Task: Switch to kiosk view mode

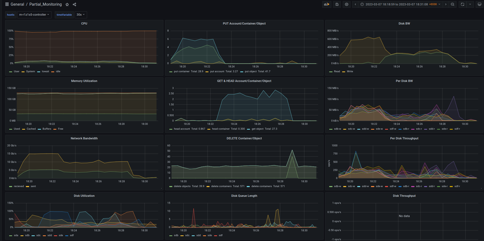Action: tap(479, 4)
